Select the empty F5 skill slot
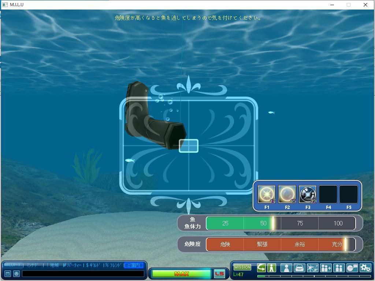The width and height of the screenshot is (375, 281). [349, 194]
